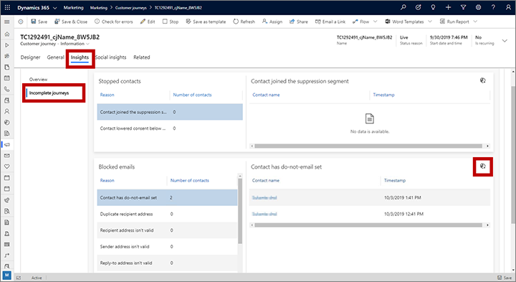The width and height of the screenshot is (516, 282).
Task: Click the Assign command
Action: pos(272,22)
